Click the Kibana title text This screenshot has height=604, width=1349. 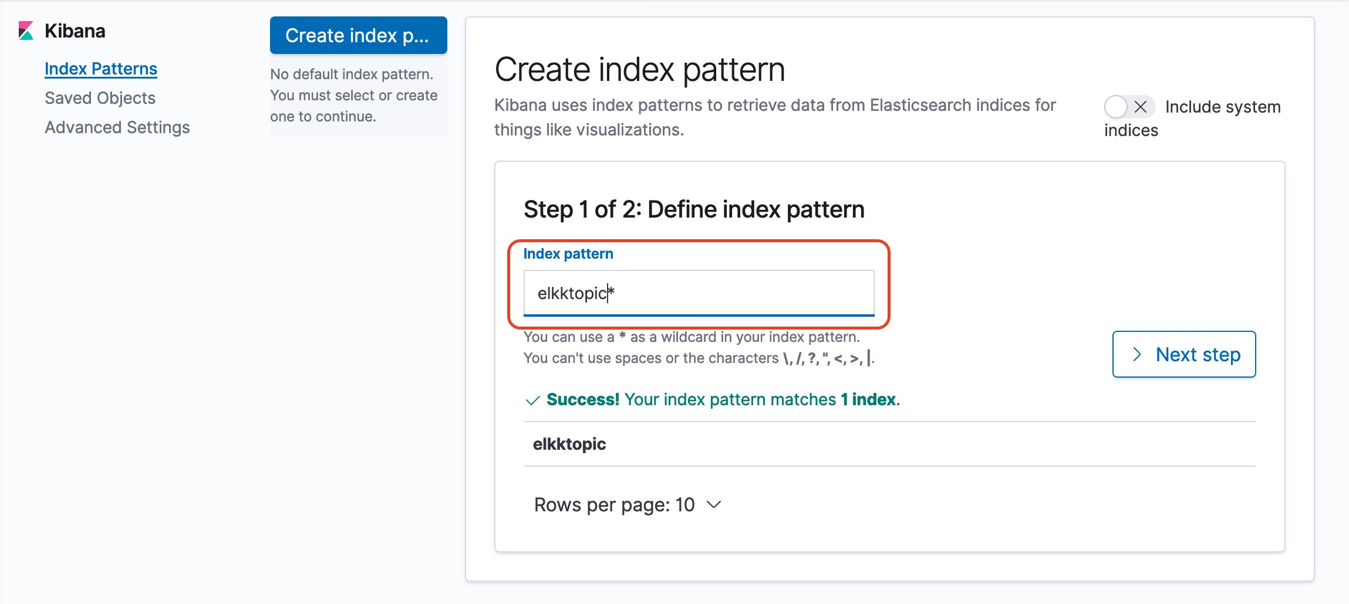click(x=75, y=30)
